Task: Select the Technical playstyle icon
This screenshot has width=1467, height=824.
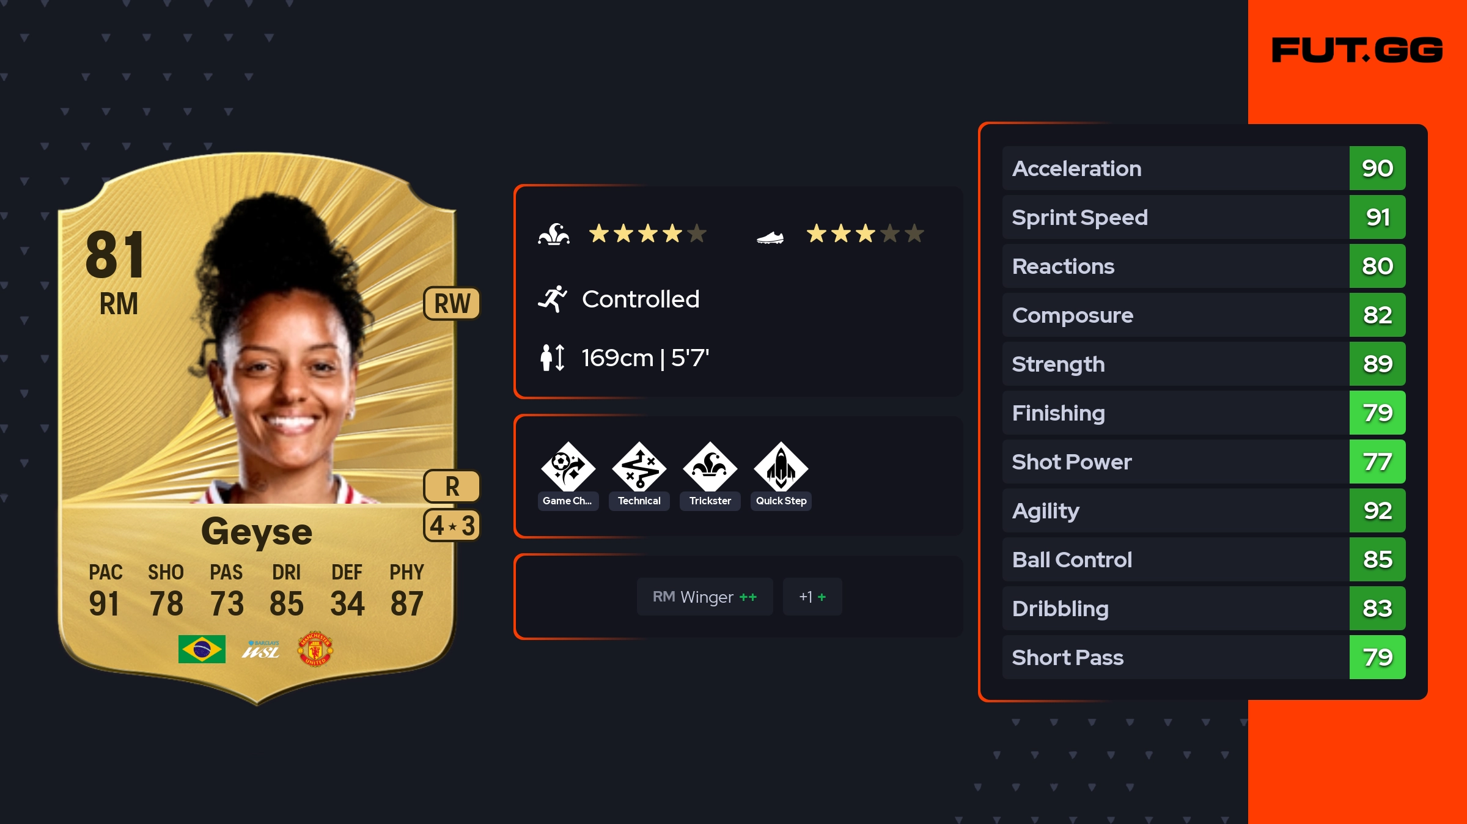Action: click(639, 466)
